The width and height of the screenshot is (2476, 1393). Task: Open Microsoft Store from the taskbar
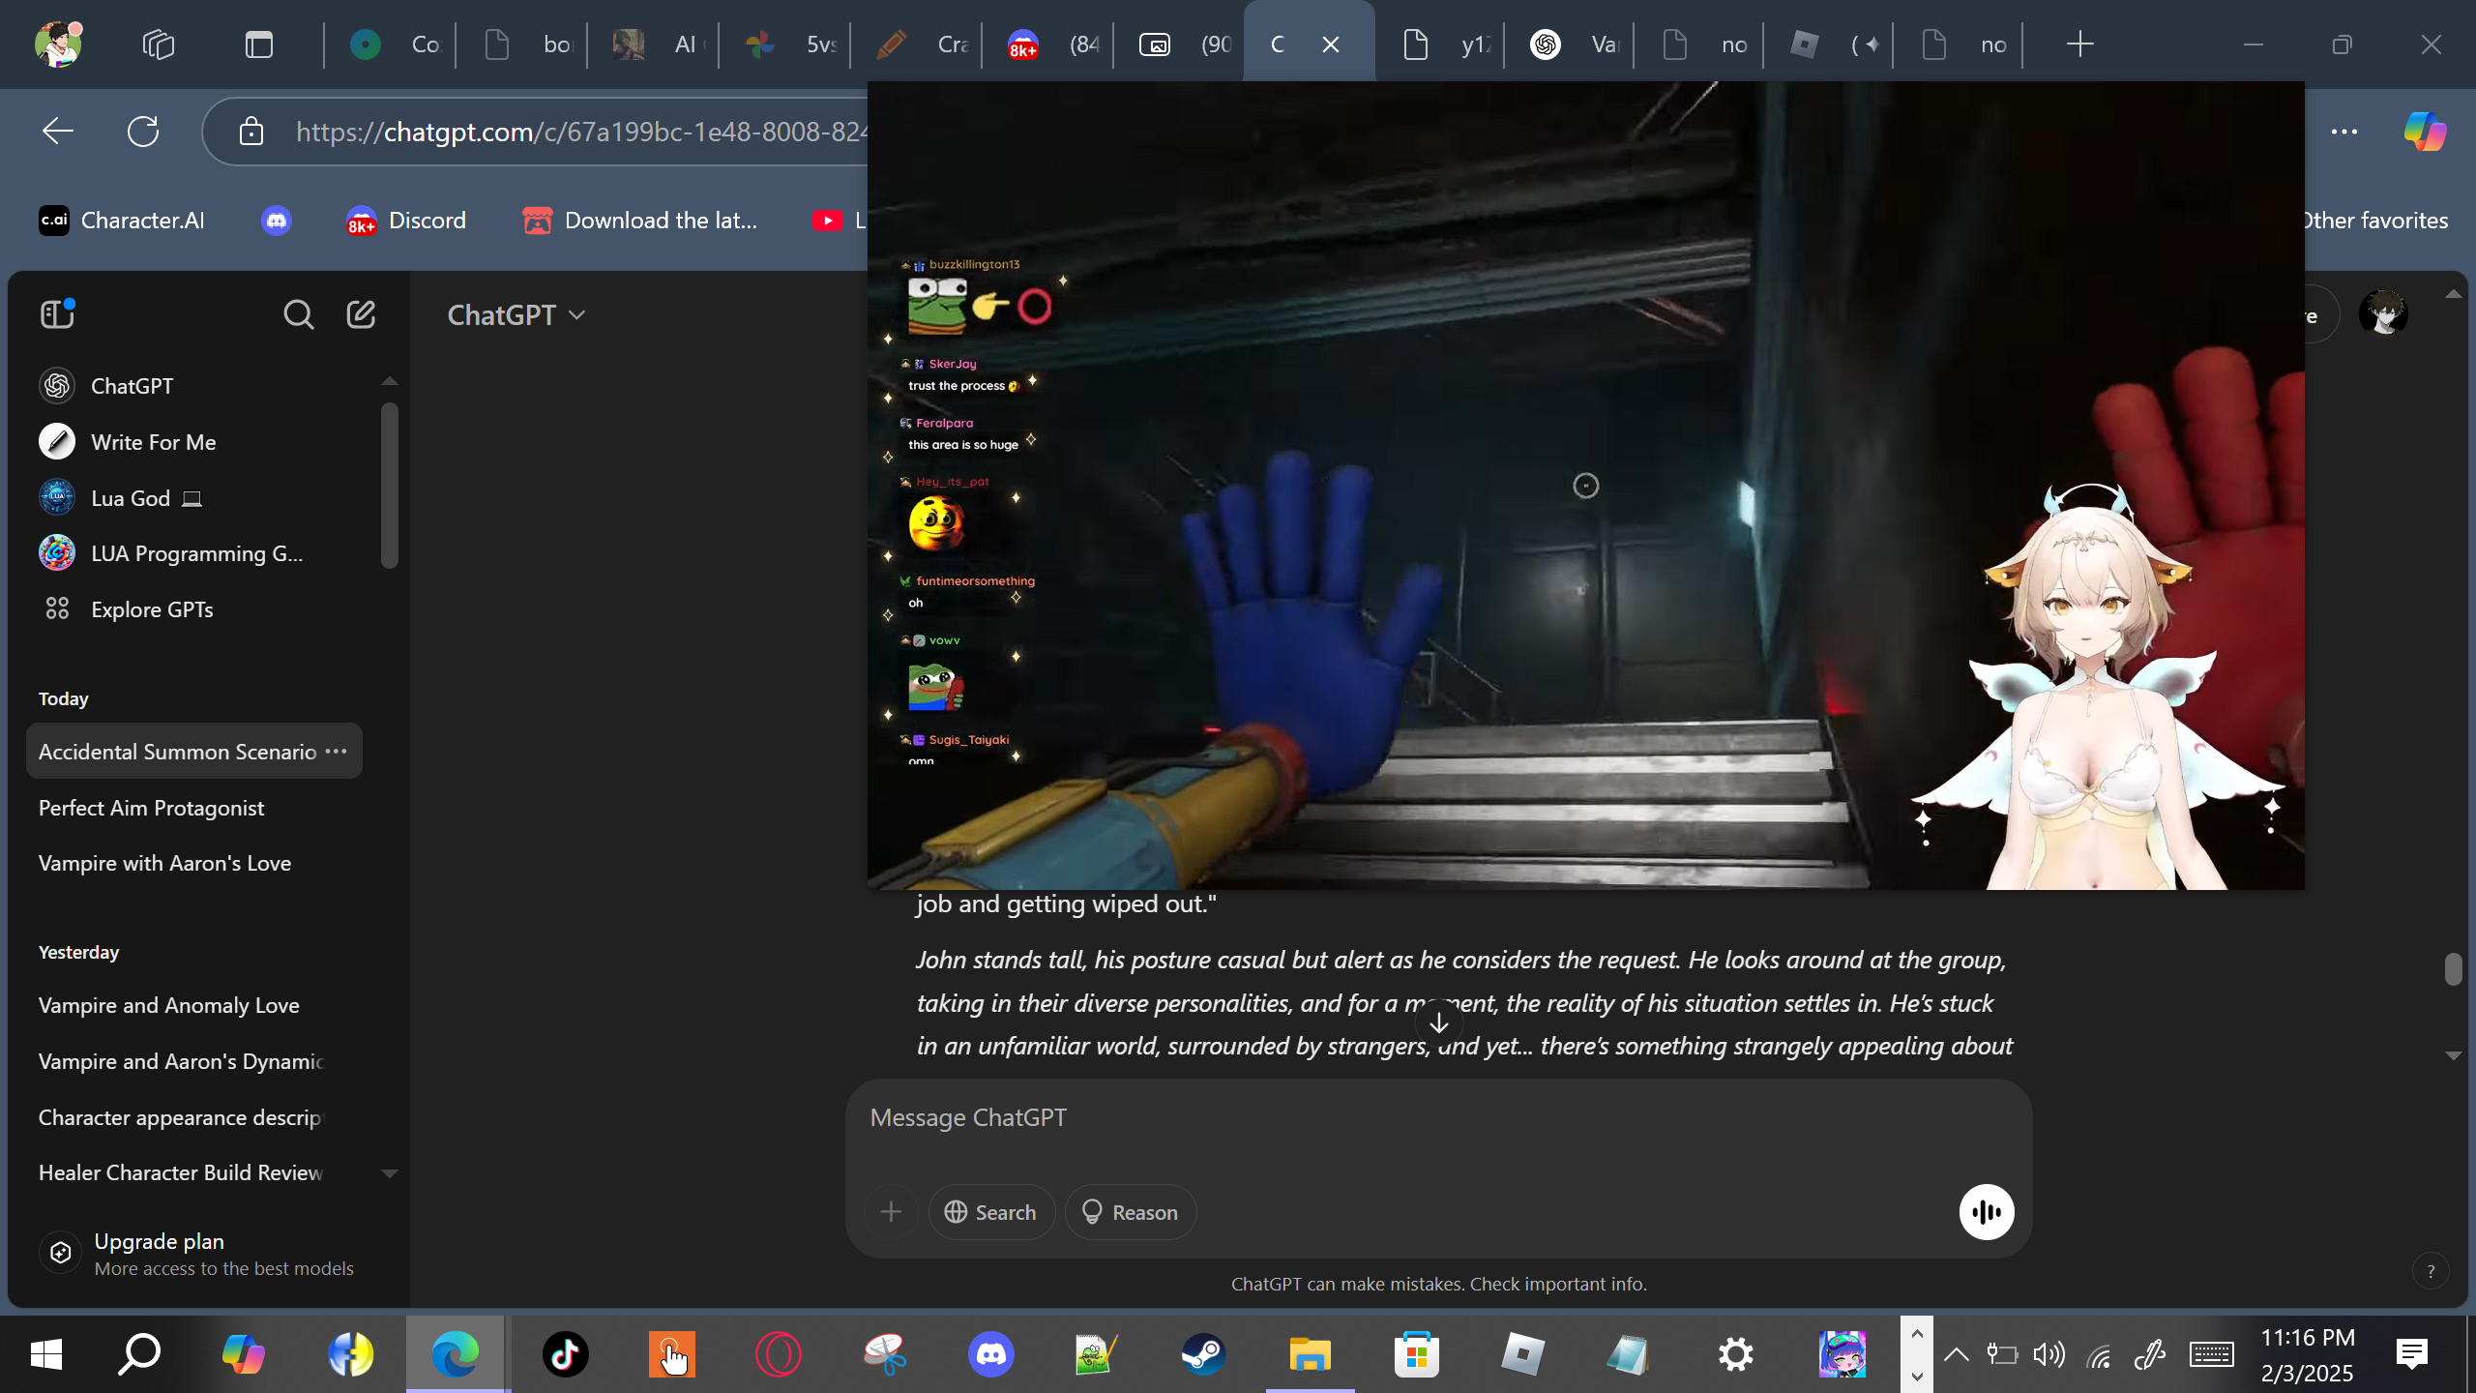pos(1417,1354)
